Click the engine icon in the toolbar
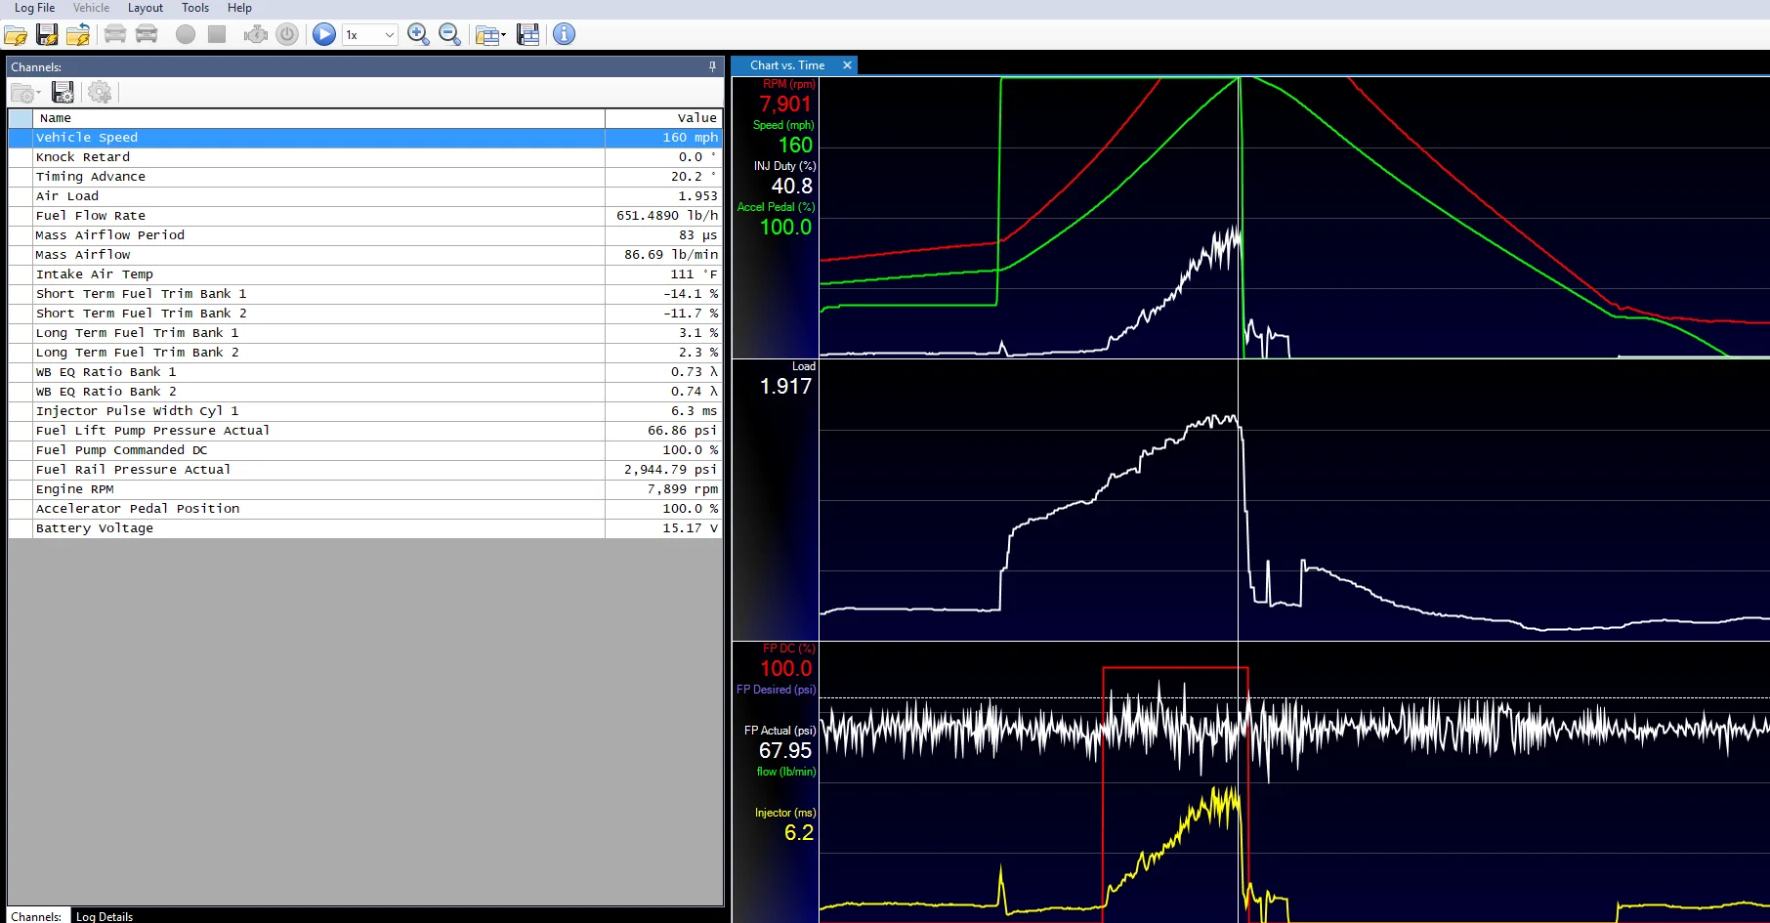1770x923 pixels. (256, 34)
